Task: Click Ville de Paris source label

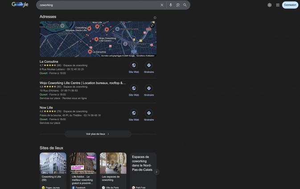Action: (x=112, y=188)
